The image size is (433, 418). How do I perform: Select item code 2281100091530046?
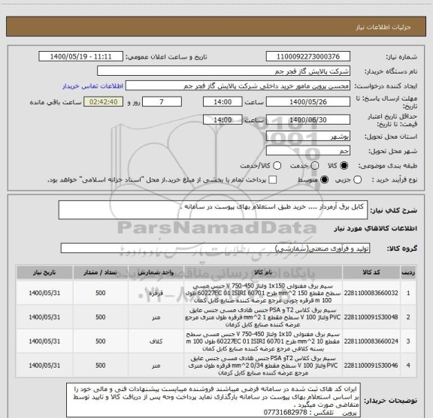click(x=371, y=365)
